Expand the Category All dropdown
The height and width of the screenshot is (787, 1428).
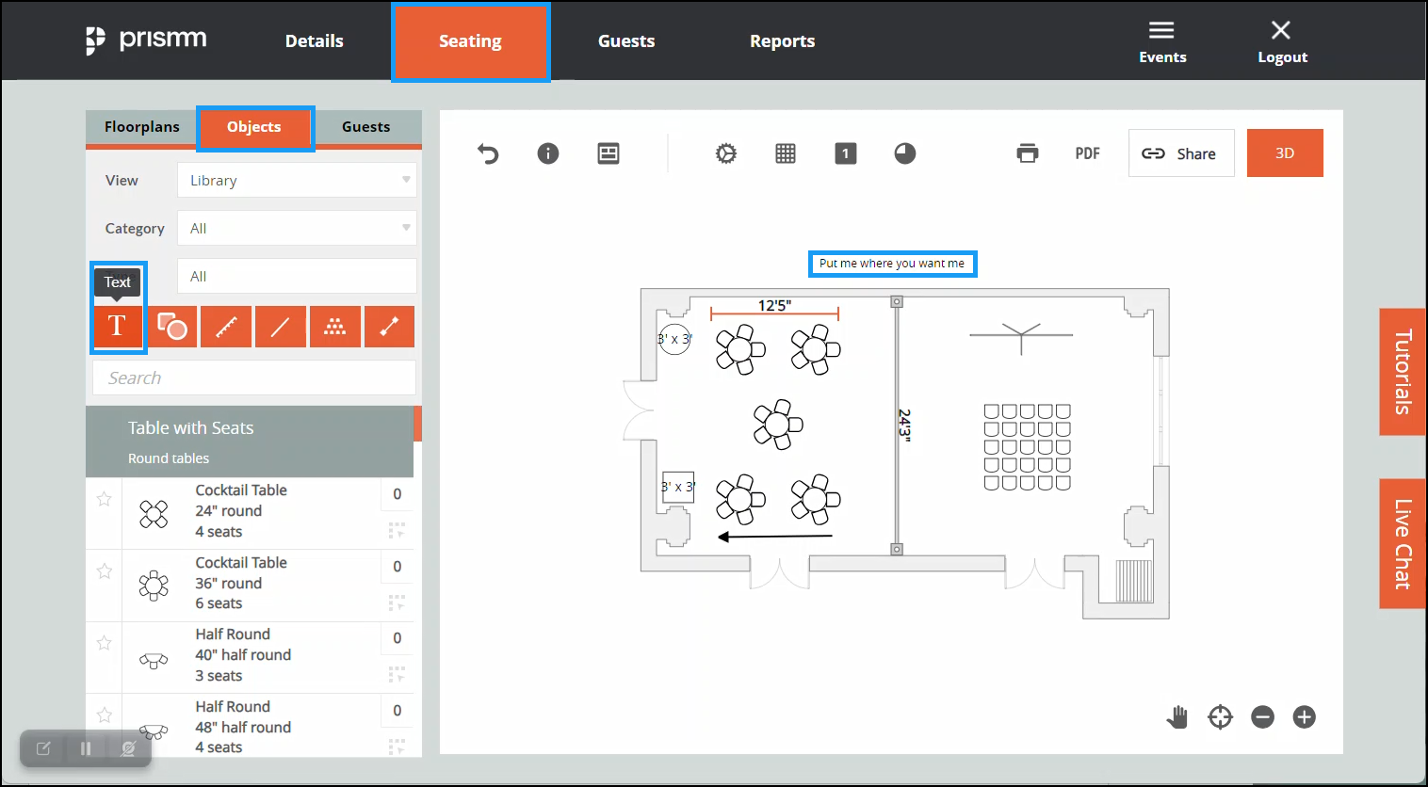point(297,228)
